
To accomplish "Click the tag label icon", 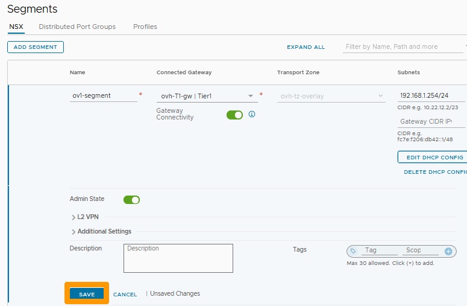I will click(353, 251).
